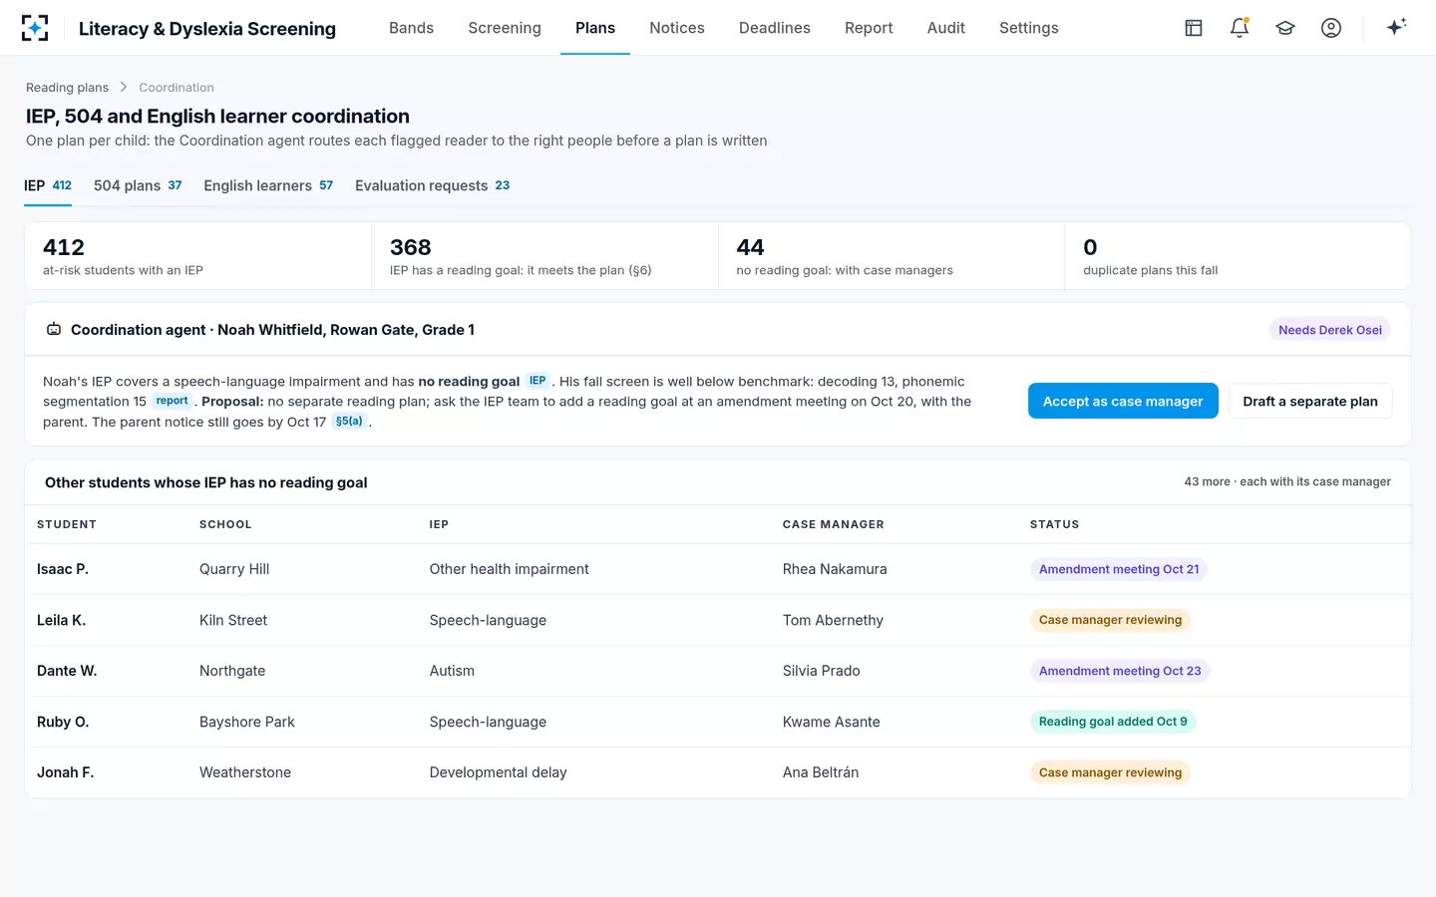Select student Leila K.

tap(61, 620)
